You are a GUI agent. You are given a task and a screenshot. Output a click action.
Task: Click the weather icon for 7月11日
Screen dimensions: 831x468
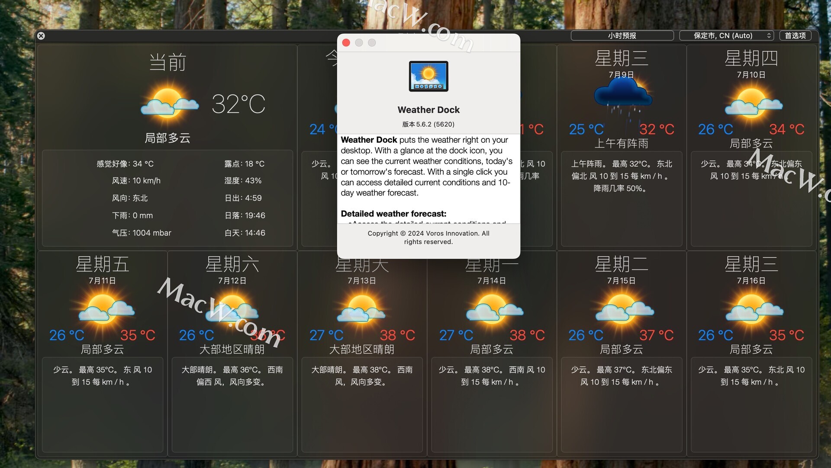[103, 309]
